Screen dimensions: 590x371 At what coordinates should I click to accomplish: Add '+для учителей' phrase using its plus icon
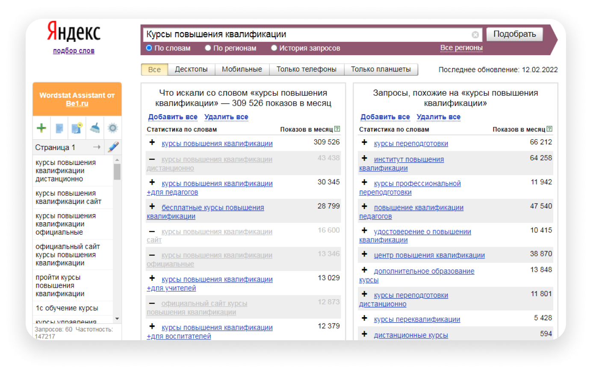(x=152, y=279)
